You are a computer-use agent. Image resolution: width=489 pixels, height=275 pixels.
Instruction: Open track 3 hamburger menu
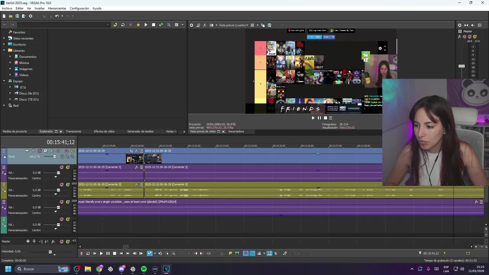[4, 184]
